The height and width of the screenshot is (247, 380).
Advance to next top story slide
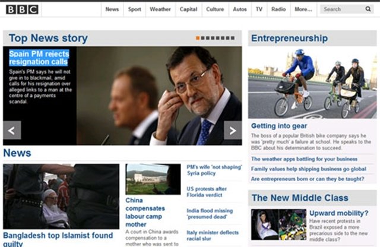pyautogui.click(x=233, y=131)
